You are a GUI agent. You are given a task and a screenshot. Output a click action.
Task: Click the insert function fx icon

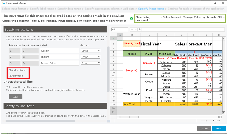pyautogui.click(x=139, y=29)
